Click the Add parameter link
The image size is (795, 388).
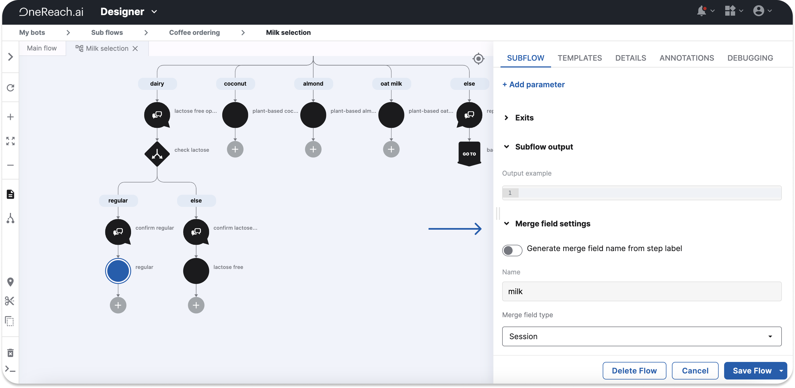[533, 85]
